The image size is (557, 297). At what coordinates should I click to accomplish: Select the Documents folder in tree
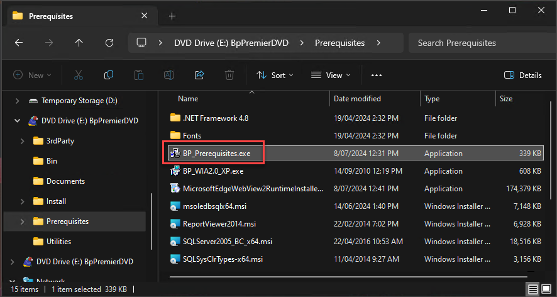coord(66,181)
